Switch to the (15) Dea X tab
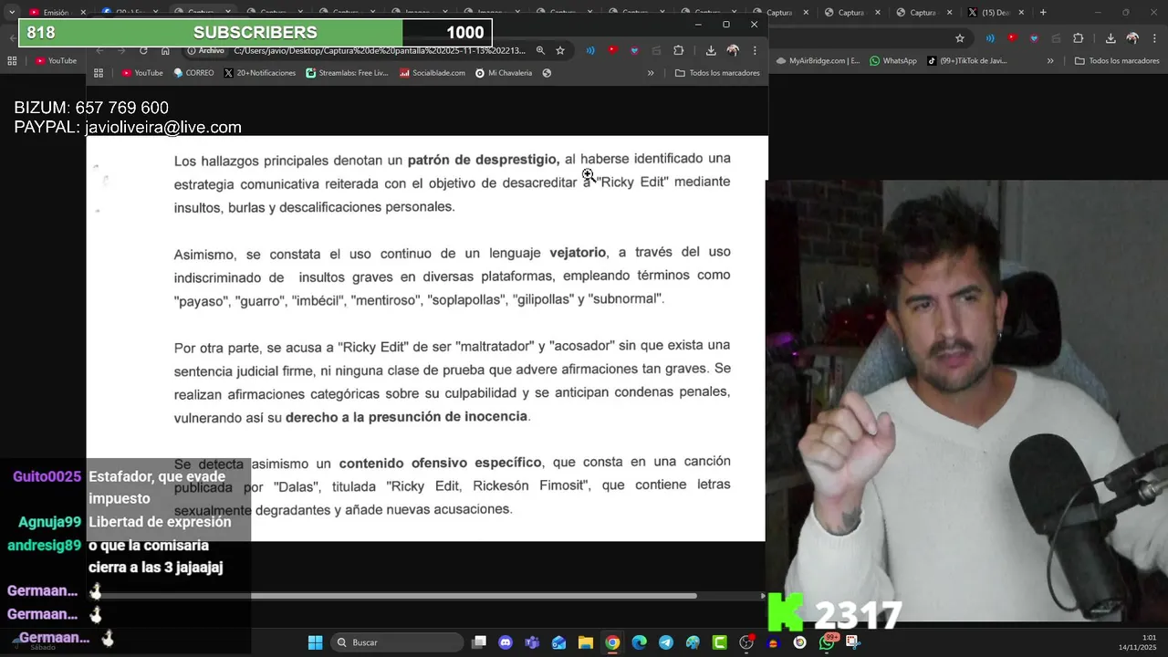1168x657 pixels. [x=989, y=13]
